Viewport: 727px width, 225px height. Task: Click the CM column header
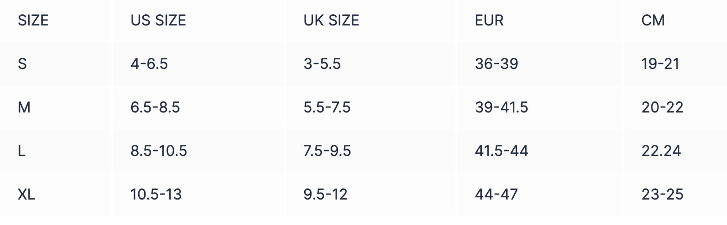[653, 21]
